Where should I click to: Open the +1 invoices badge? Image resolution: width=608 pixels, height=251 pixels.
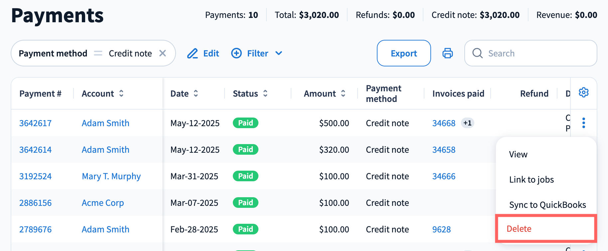click(x=467, y=123)
